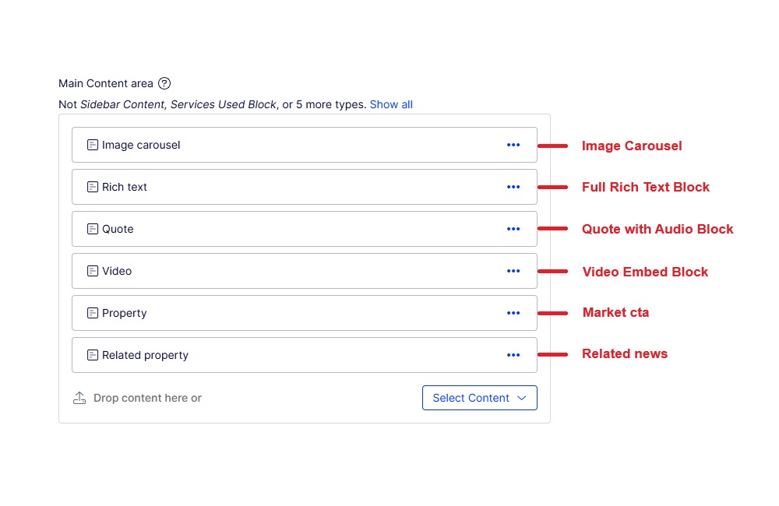Show all restricted content types link
The height and width of the screenshot is (506, 779).
pos(391,104)
